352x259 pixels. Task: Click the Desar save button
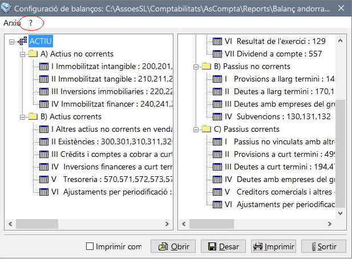(223, 246)
